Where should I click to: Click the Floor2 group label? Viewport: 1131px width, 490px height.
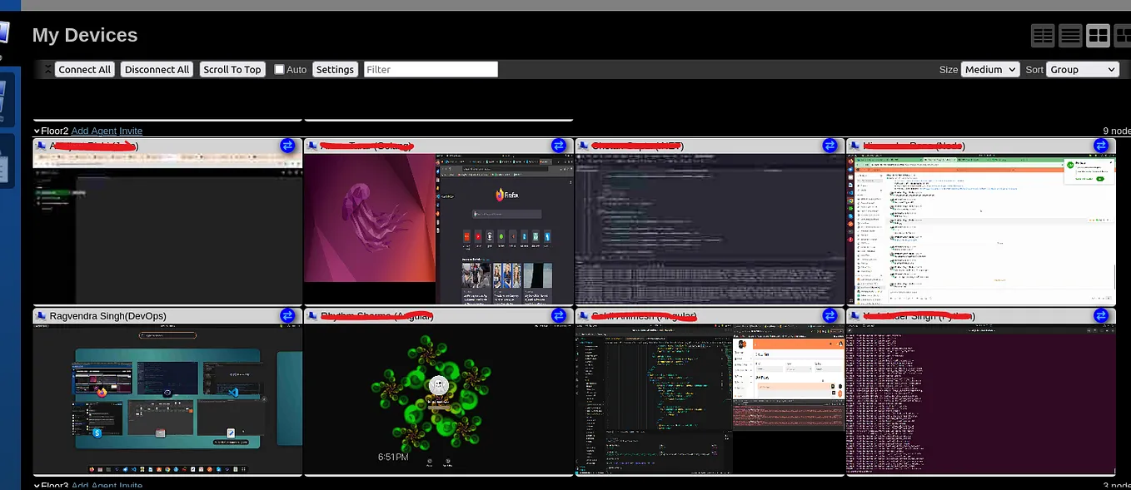click(x=55, y=131)
